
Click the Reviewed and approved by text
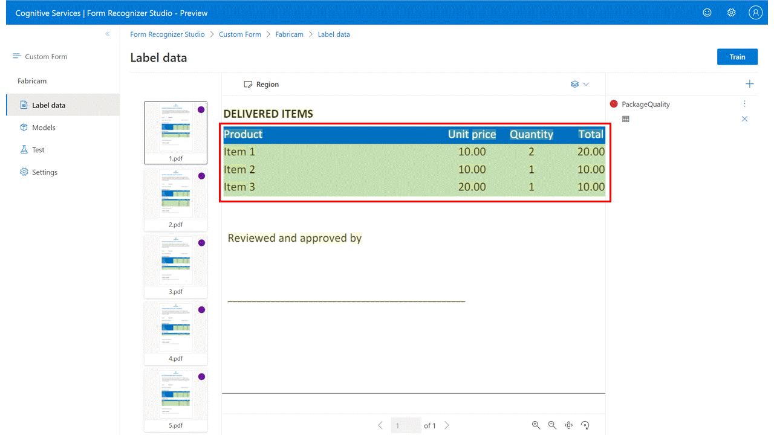point(294,238)
